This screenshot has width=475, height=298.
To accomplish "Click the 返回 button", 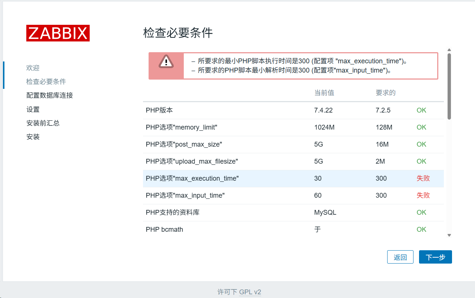I will click(400, 257).
